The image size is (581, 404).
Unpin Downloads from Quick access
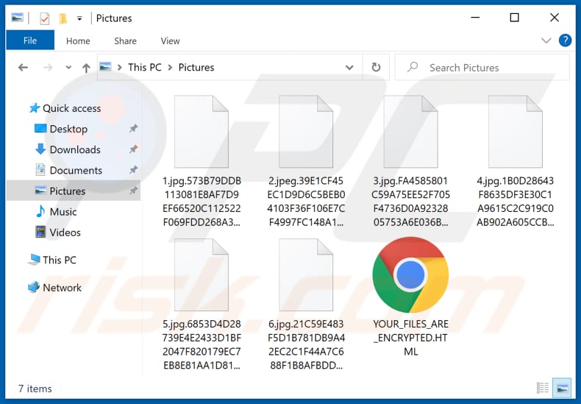[x=133, y=149]
